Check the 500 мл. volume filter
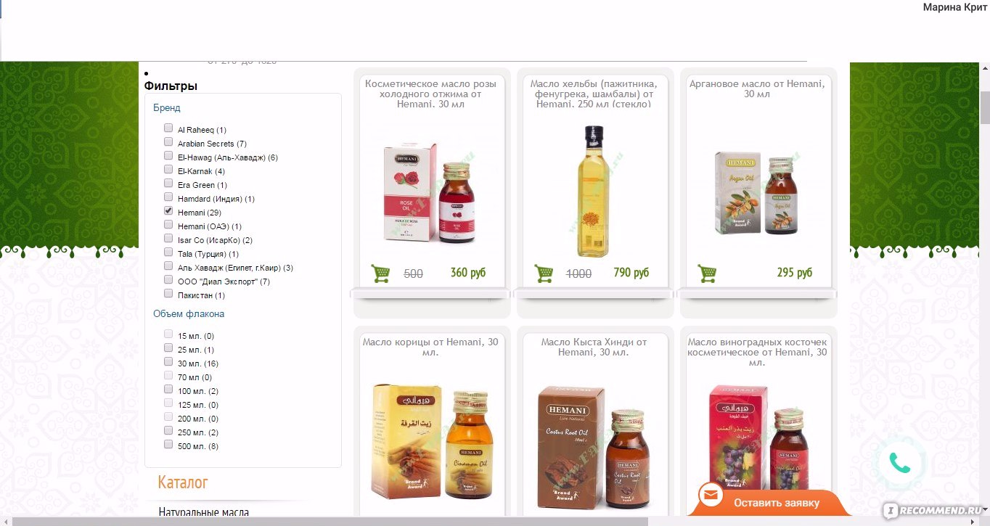Screen dimensions: 990x526 click(168, 445)
